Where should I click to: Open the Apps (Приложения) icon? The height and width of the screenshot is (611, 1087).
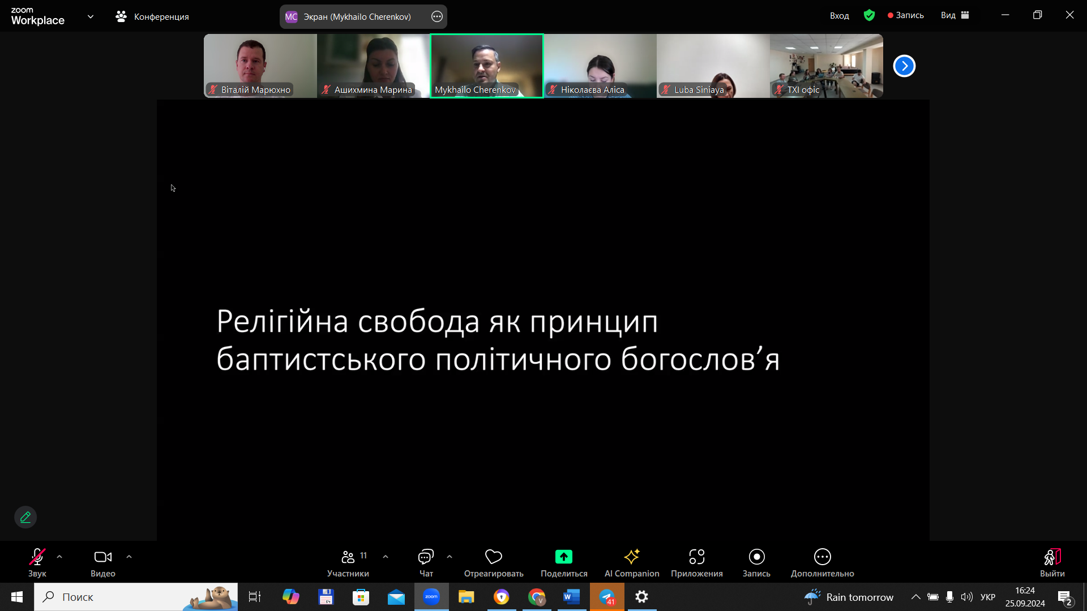(696, 557)
